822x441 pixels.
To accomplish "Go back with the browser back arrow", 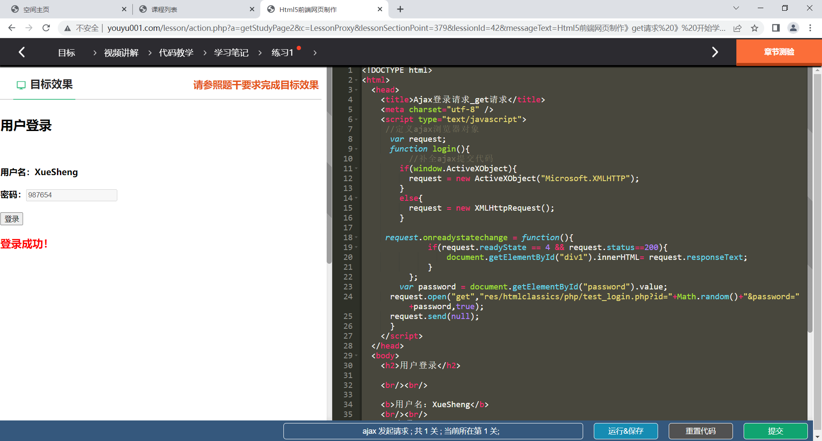I will (12, 28).
